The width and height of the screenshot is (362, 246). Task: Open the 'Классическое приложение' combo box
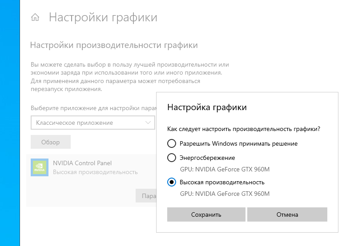pos(93,123)
